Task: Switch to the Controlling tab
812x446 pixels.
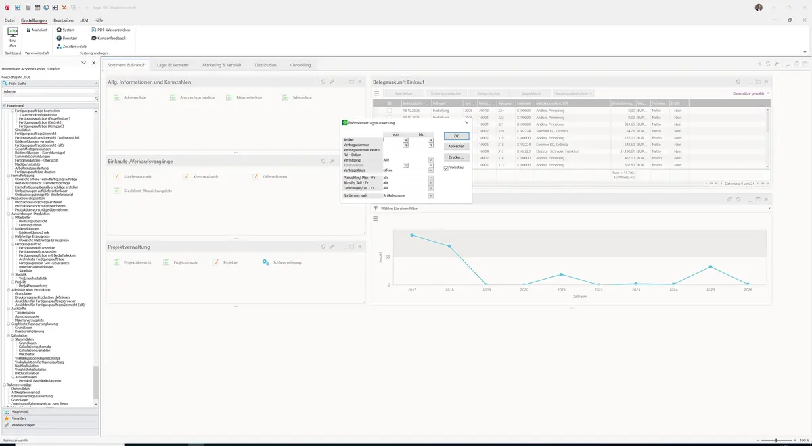Action: pos(300,65)
